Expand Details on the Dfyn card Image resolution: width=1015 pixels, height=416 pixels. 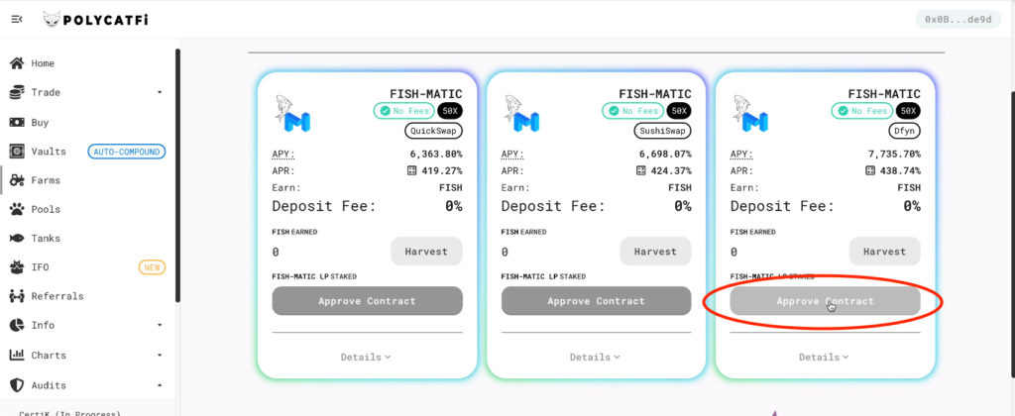point(824,358)
